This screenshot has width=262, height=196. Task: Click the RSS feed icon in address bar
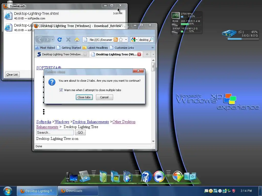116,40
